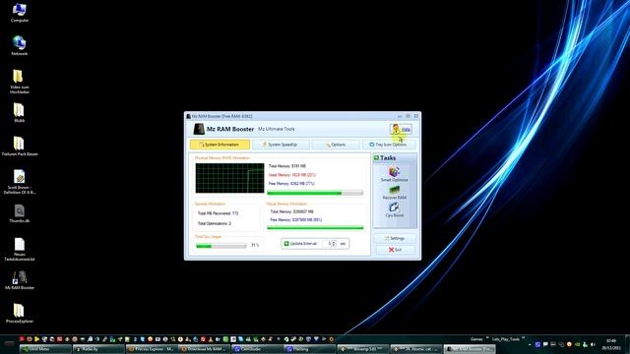Select the Neues Textdokument file icon

[20, 249]
